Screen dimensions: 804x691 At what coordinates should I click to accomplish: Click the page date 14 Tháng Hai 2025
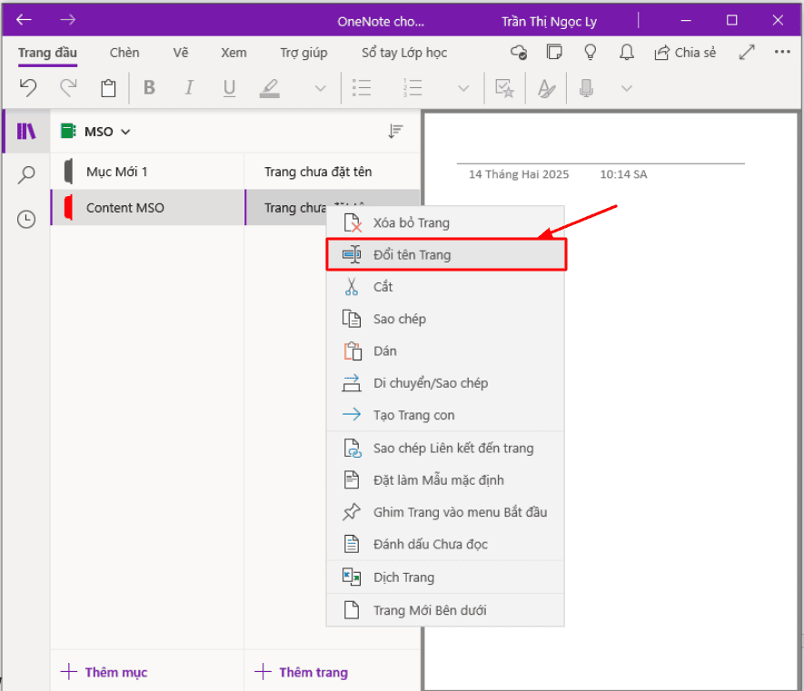coord(519,174)
